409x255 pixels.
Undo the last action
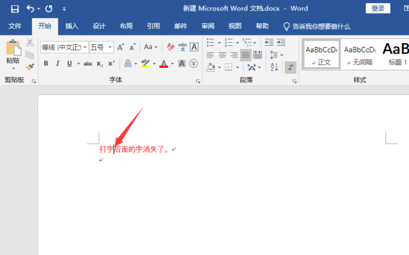tap(30, 9)
